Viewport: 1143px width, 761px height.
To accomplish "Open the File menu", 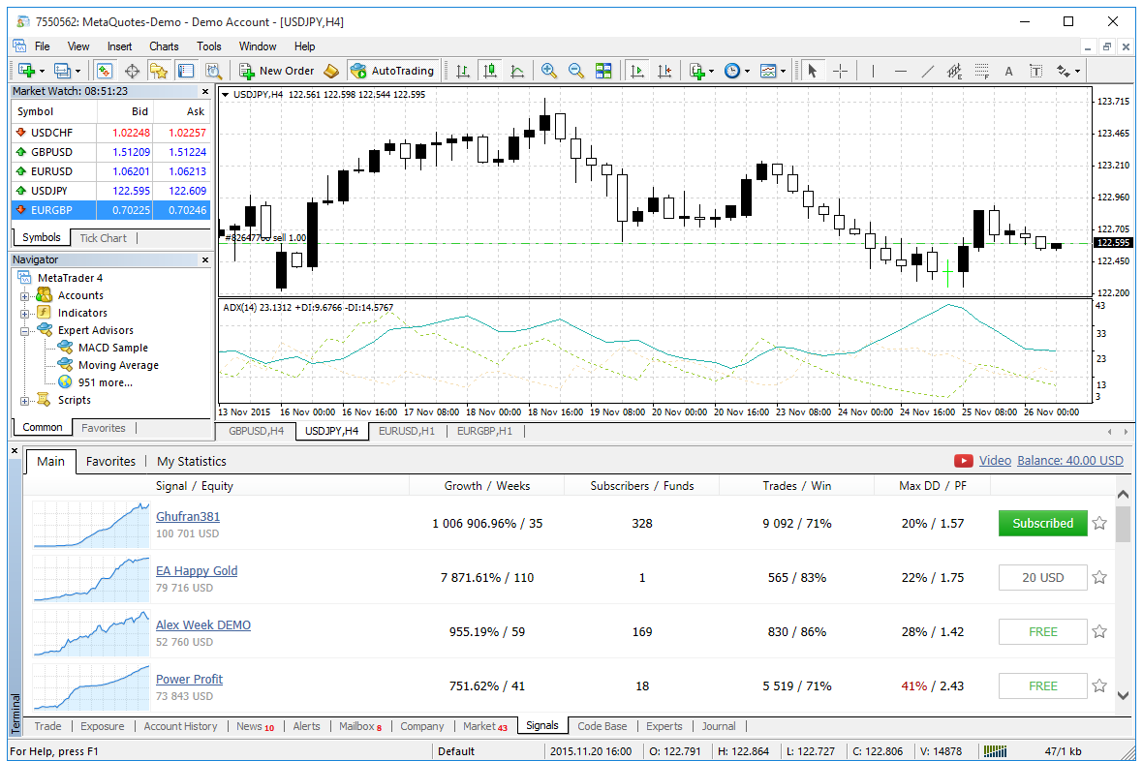I will coord(43,46).
